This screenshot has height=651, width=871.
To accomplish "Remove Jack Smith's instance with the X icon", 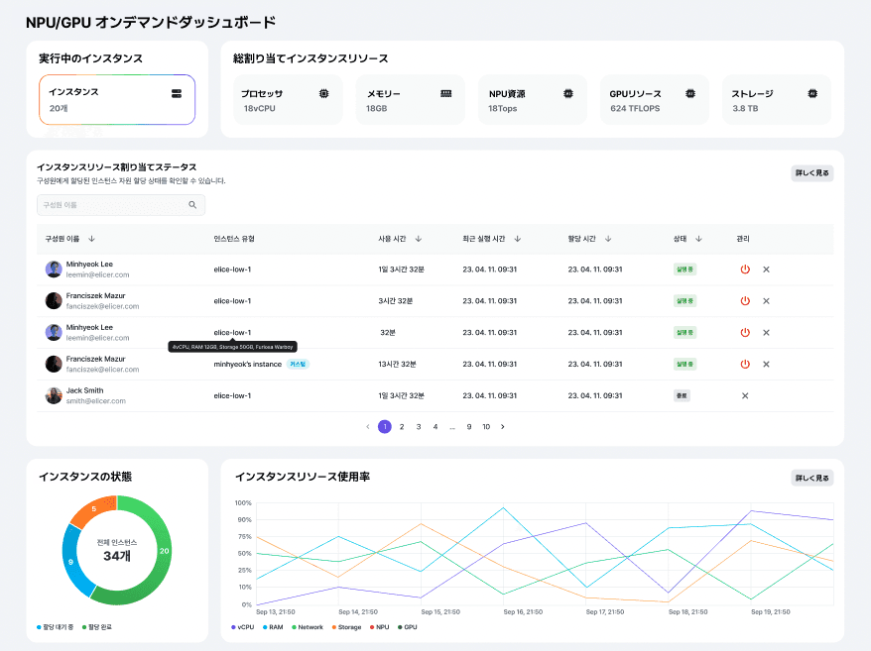I will [x=745, y=396].
